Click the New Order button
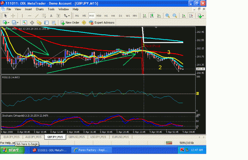 click(70, 23)
